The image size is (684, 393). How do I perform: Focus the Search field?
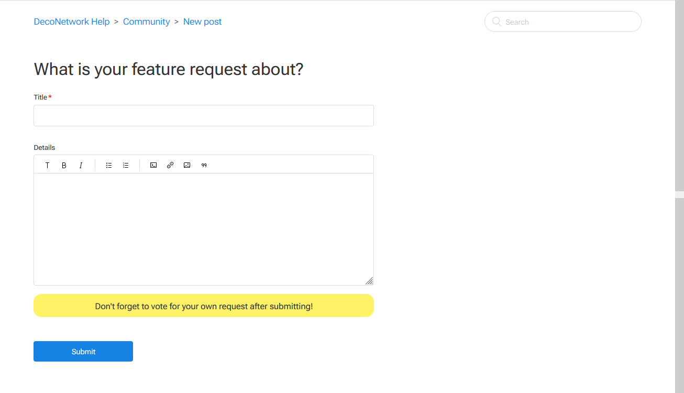click(x=563, y=21)
